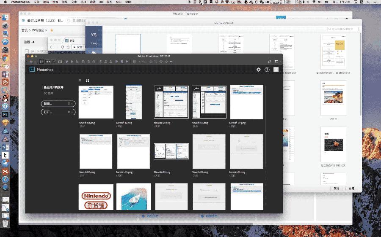The width and height of the screenshot is (381, 237).
Task: Open the 图像 menu
Action: click(55, 2)
